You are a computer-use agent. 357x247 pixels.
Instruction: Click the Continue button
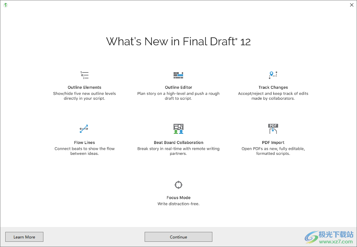178,237
